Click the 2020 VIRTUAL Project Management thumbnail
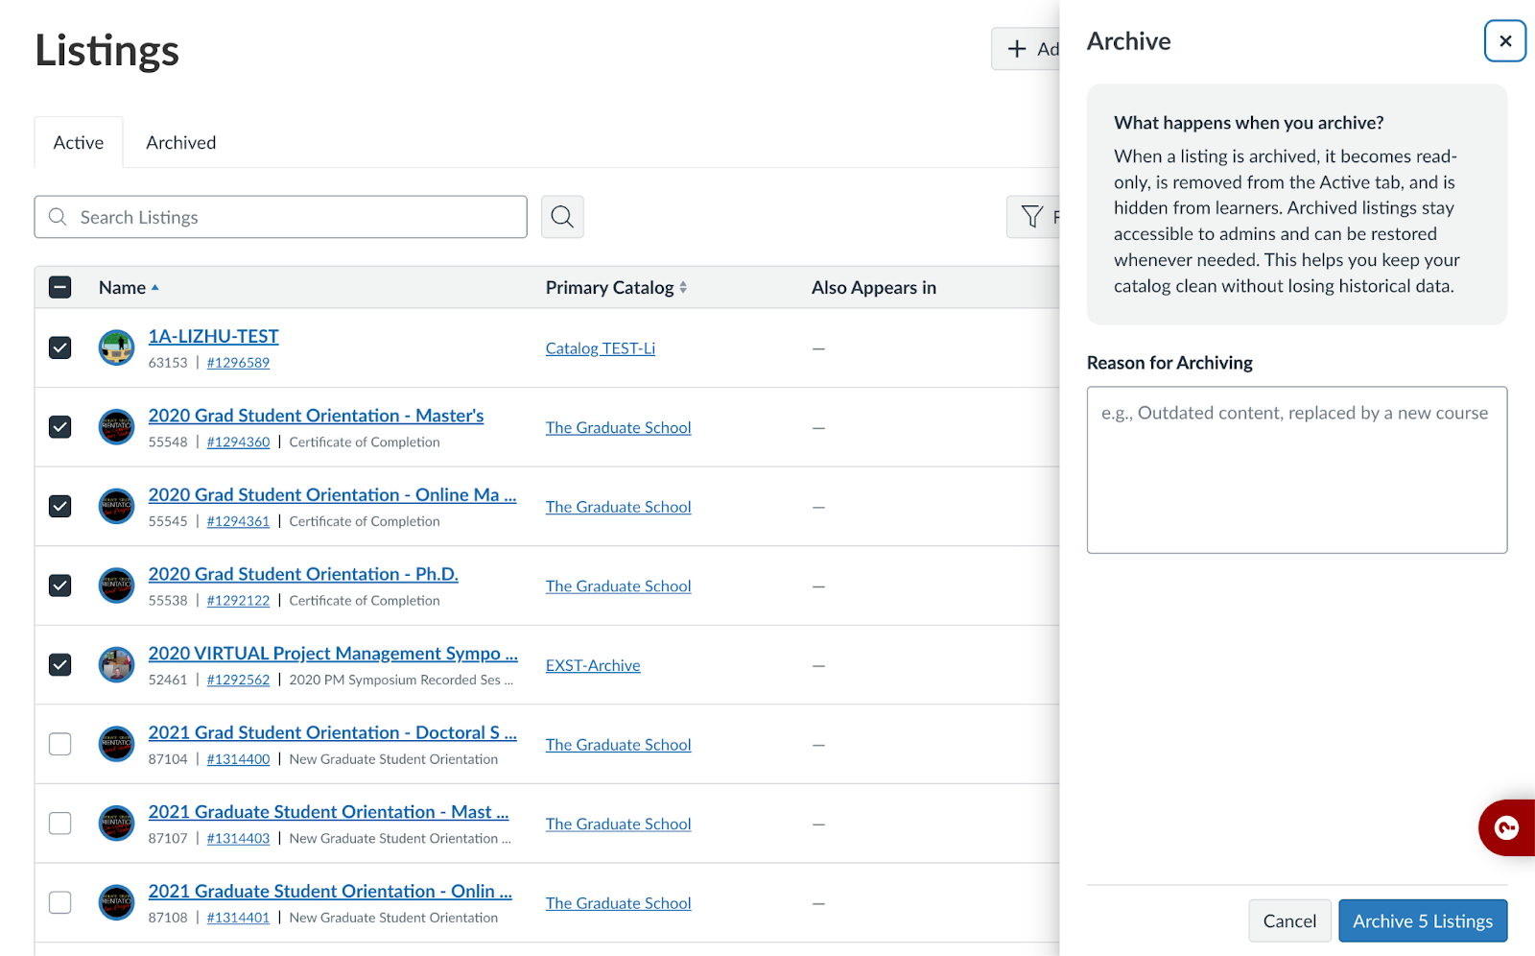 coord(116,664)
